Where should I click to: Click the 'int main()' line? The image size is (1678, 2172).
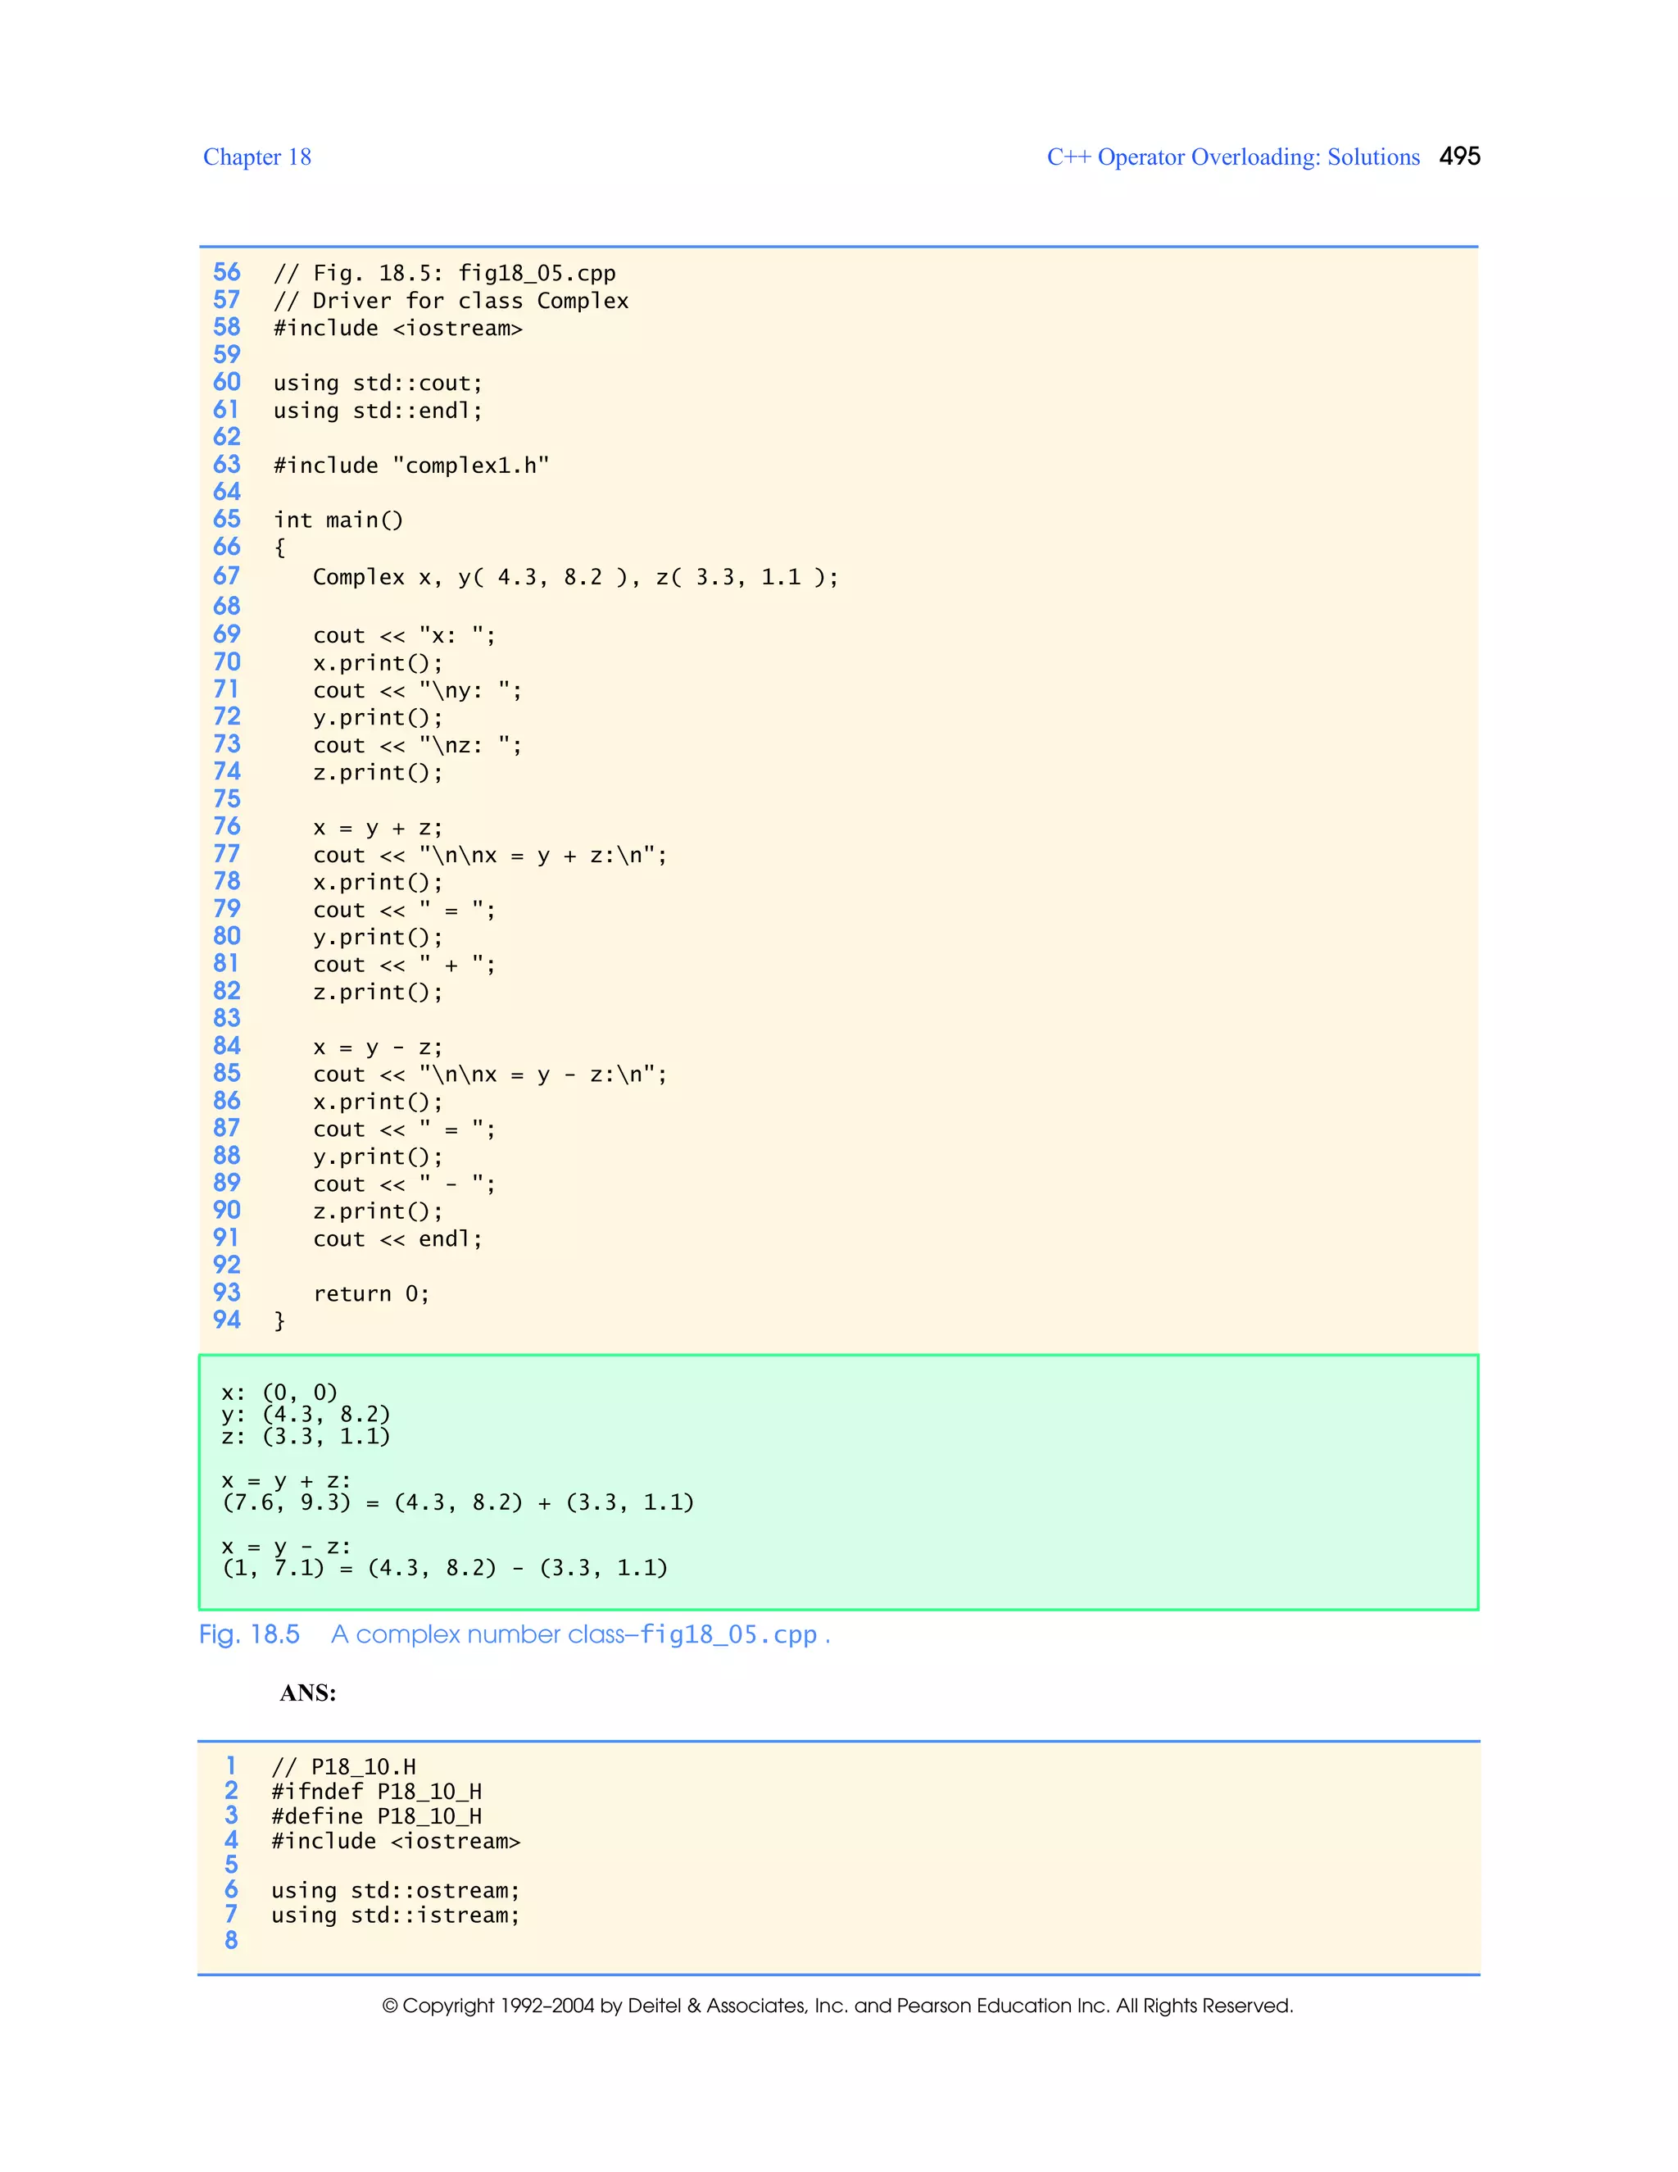[x=338, y=520]
